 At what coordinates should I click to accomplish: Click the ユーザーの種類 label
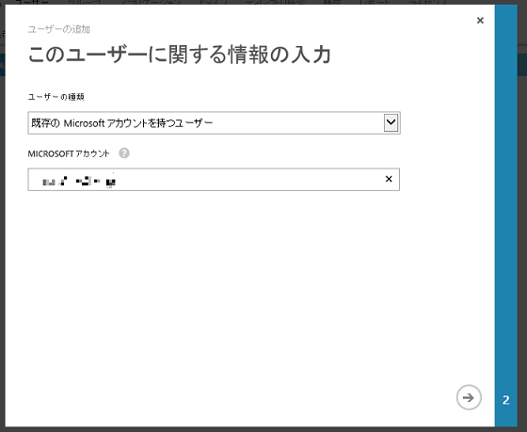pos(56,97)
